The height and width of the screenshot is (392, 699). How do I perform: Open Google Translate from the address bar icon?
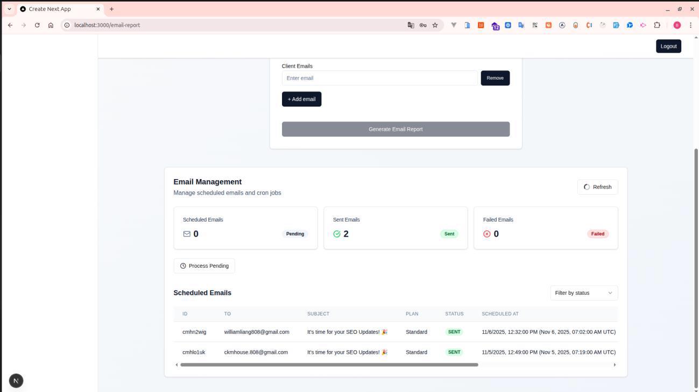(x=409, y=25)
